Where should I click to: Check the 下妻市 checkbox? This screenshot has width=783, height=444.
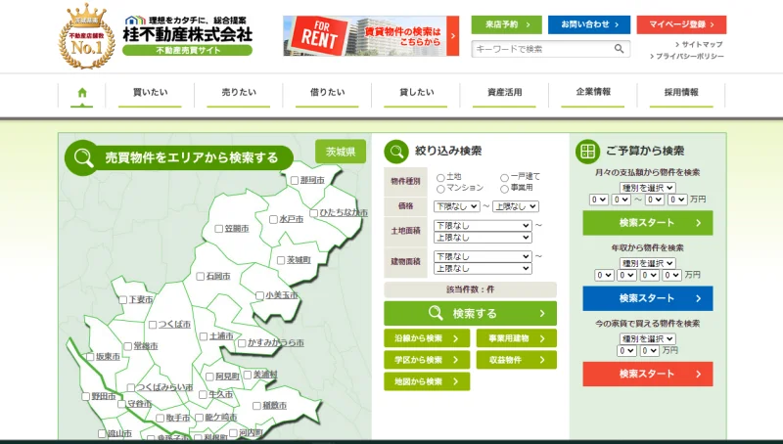pos(123,300)
